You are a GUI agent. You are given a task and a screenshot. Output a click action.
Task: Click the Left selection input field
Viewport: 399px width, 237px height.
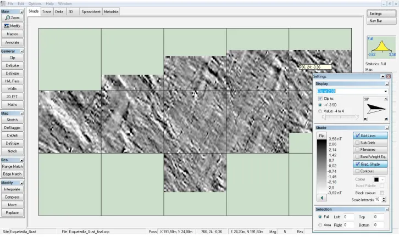point(348,217)
